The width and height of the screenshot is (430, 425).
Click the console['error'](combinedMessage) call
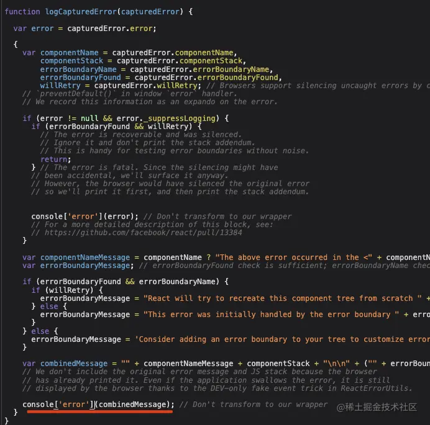[x=98, y=405]
